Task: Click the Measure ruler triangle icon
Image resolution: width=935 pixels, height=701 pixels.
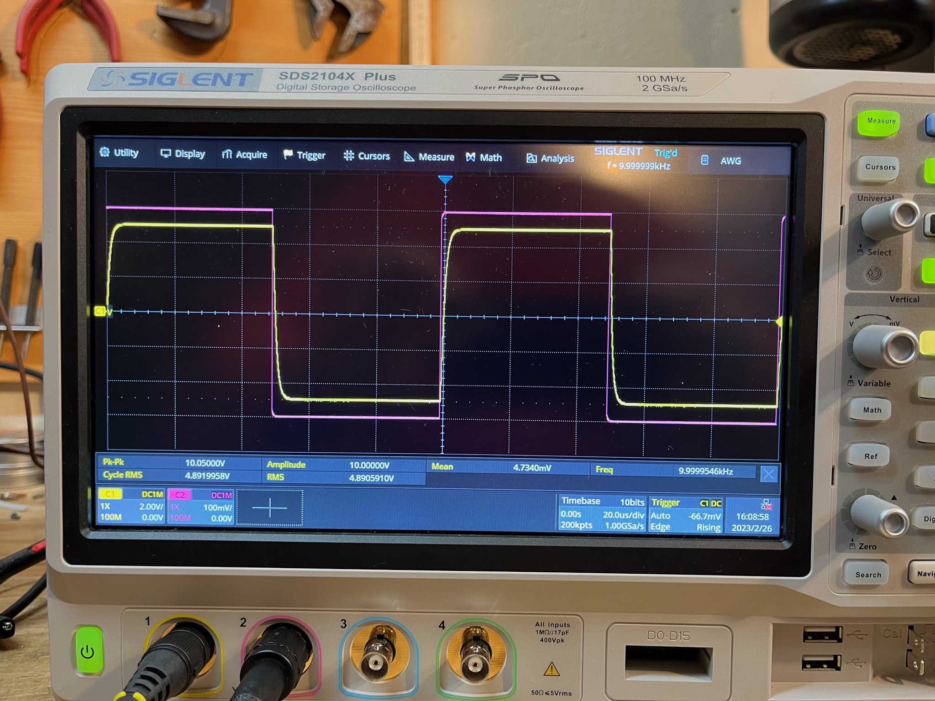Action: point(409,157)
